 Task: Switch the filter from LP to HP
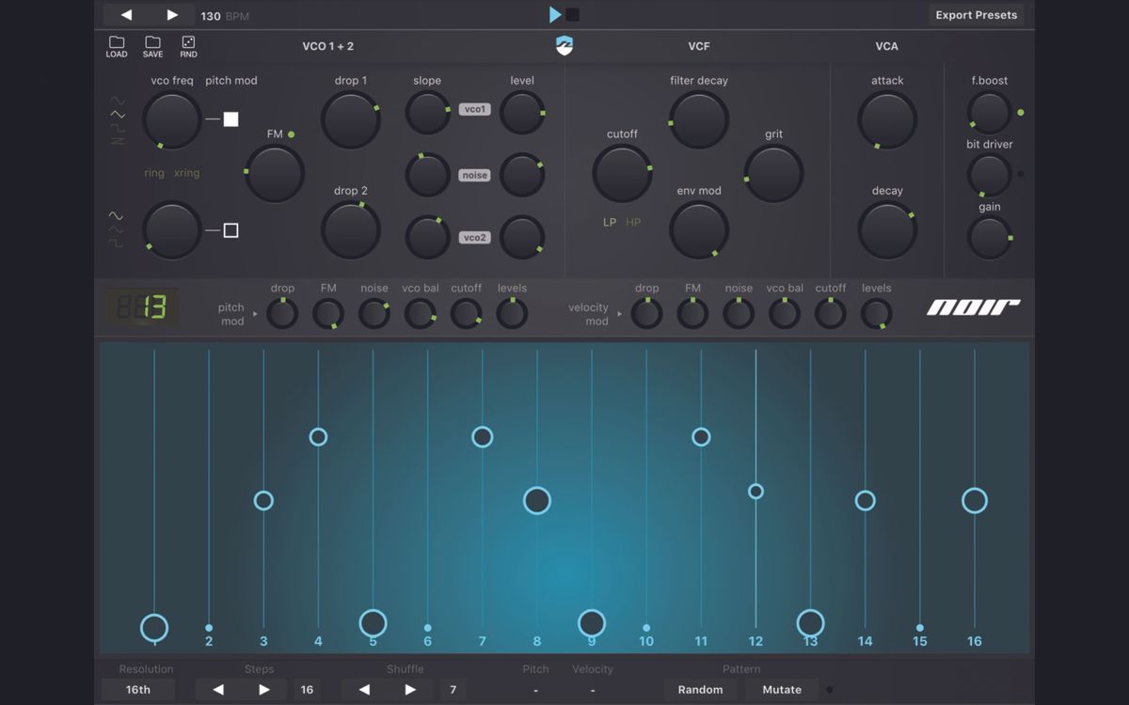[x=633, y=222]
